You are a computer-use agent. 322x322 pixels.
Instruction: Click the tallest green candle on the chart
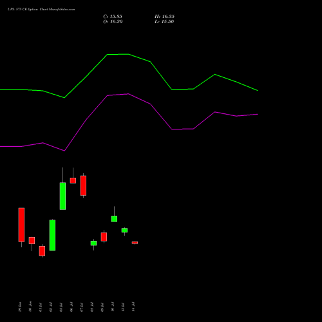point(52,235)
